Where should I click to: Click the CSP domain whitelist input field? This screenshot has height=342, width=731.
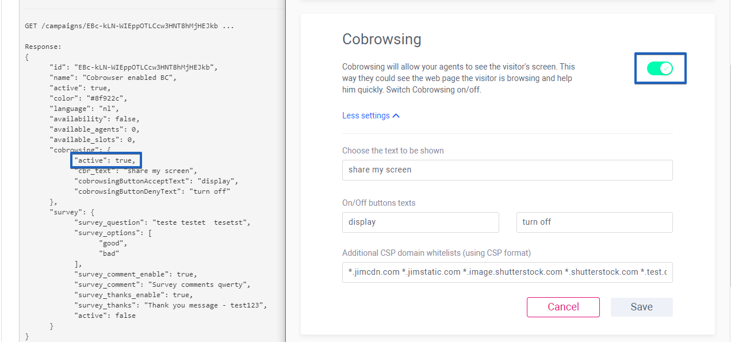click(507, 272)
